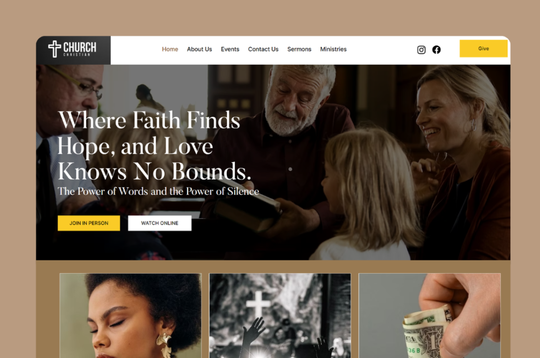Open the Facebook social icon
540x358 pixels.
pos(436,50)
